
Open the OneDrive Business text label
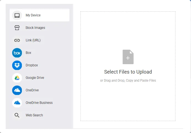click(39, 103)
